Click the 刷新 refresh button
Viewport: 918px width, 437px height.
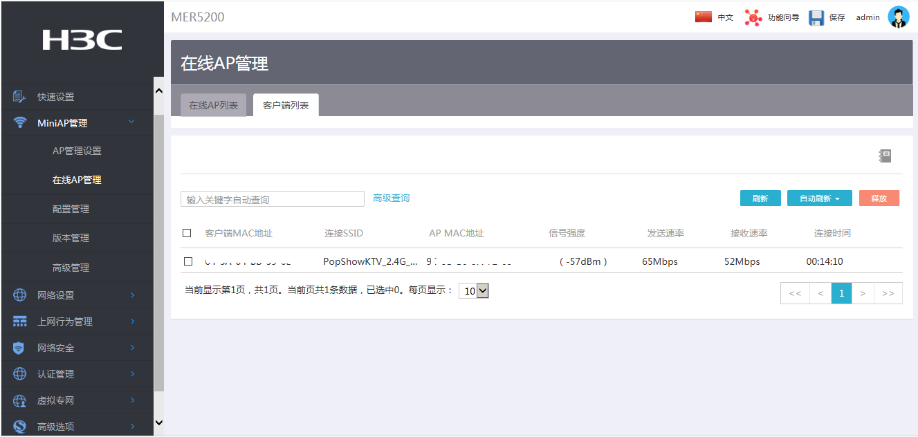point(760,198)
